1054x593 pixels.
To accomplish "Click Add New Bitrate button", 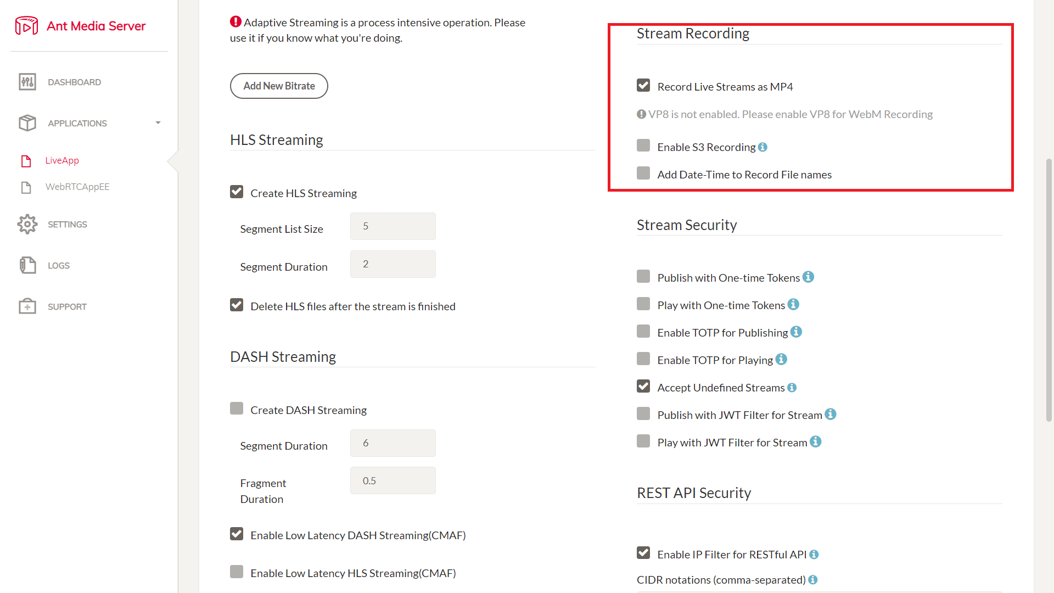I will tap(279, 86).
